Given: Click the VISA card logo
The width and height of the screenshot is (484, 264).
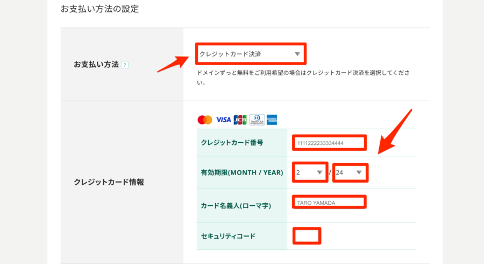Looking at the screenshot, I should (x=223, y=120).
